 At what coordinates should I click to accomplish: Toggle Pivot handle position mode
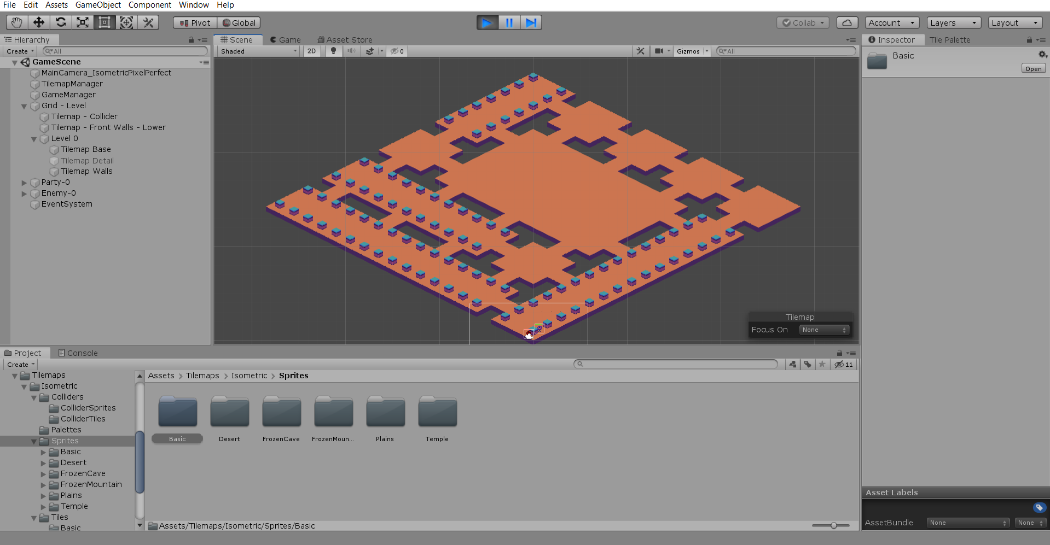195,23
